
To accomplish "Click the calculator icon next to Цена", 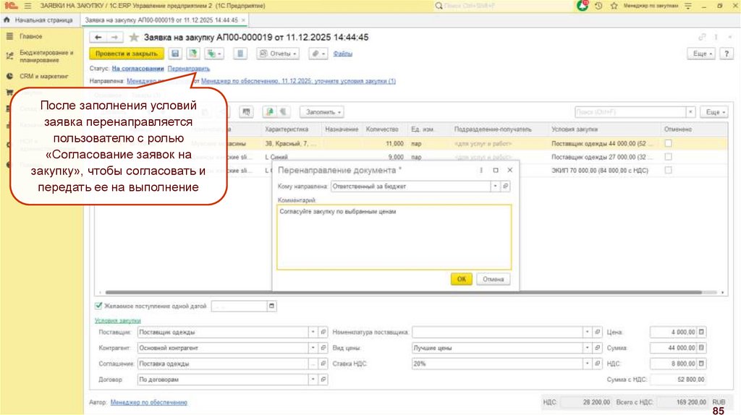I will coord(701,332).
